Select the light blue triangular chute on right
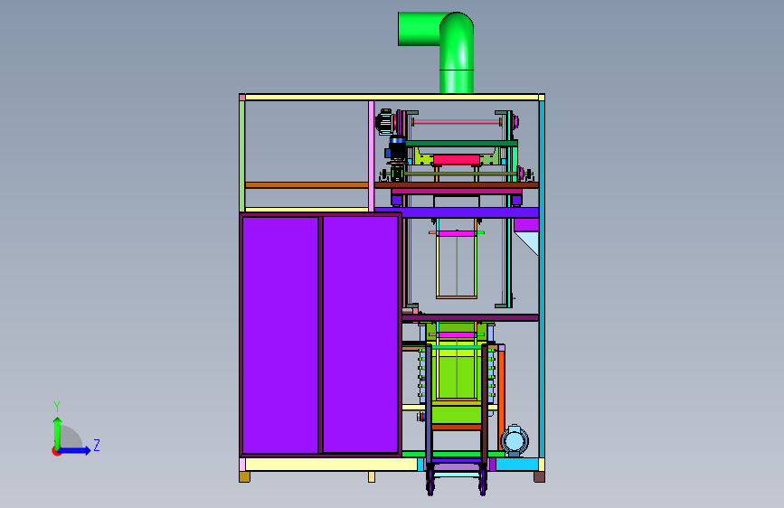Screen dimensions: 784x508 [530, 243]
